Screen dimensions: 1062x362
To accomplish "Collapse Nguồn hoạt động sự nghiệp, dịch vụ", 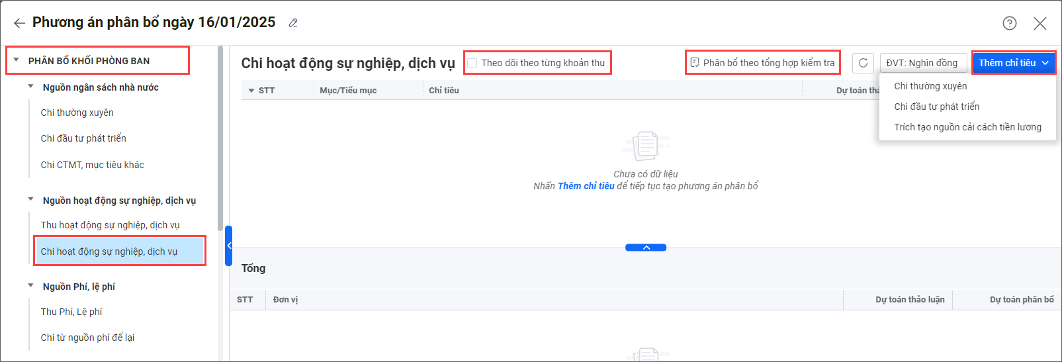I will 30,199.
